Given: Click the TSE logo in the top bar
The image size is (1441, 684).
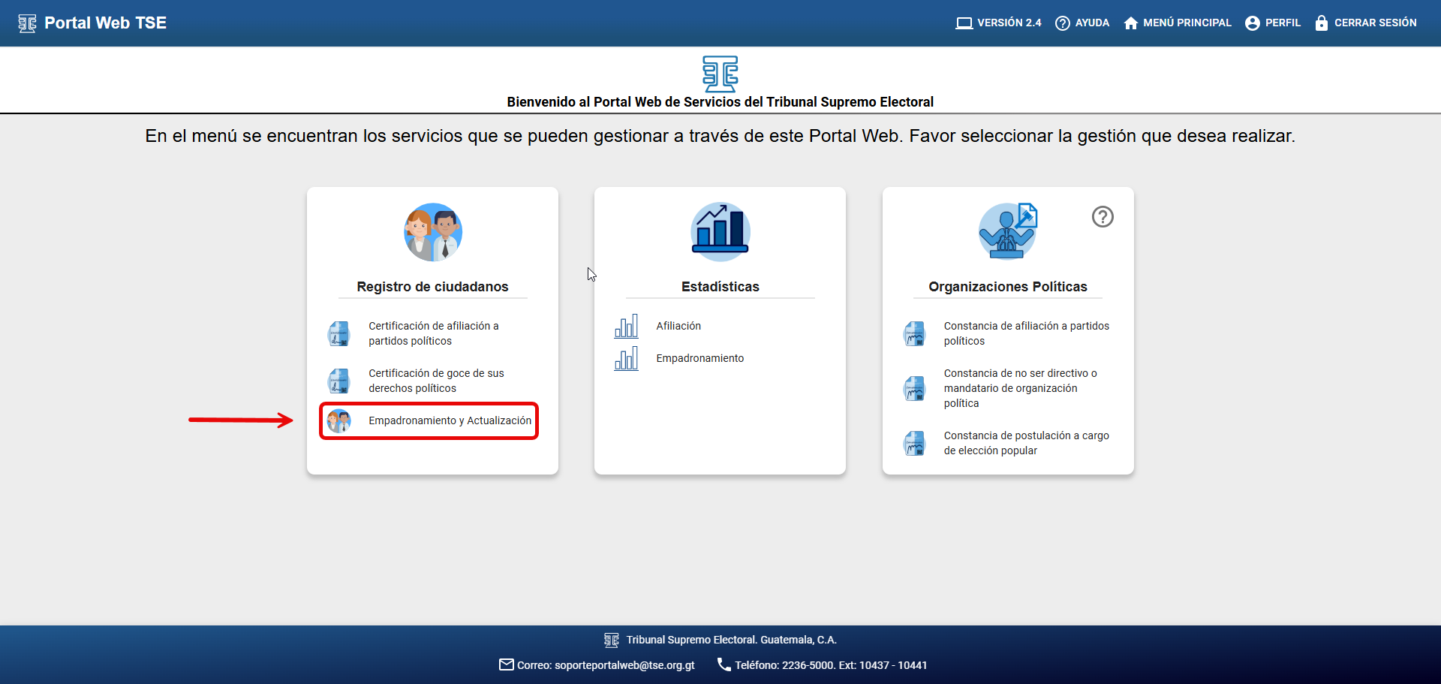Looking at the screenshot, I should point(27,23).
